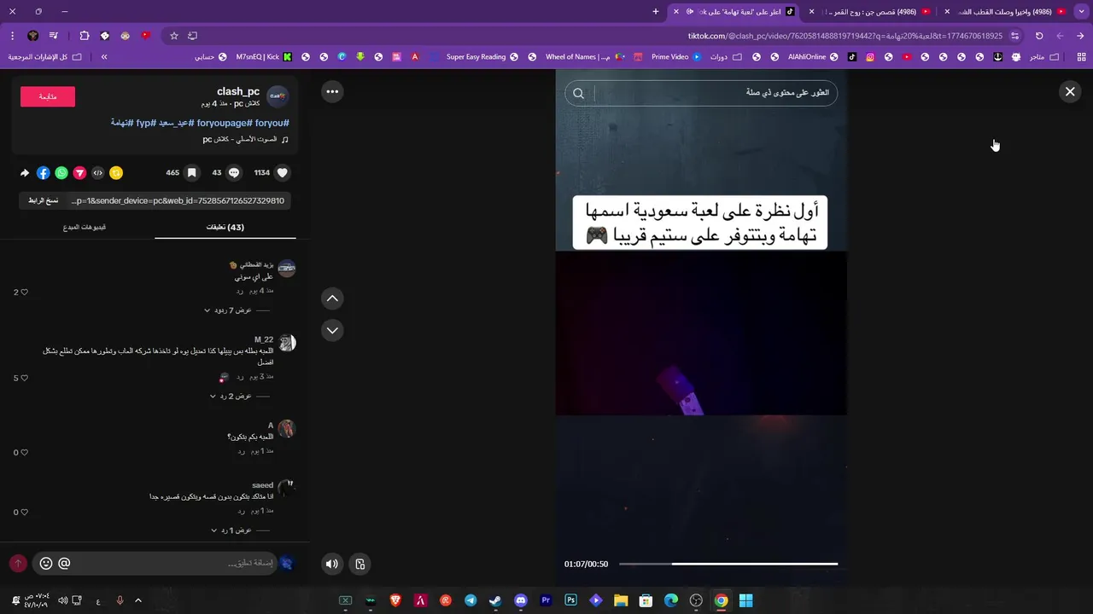
Task: Click the clash_pc username
Action: coord(238,91)
